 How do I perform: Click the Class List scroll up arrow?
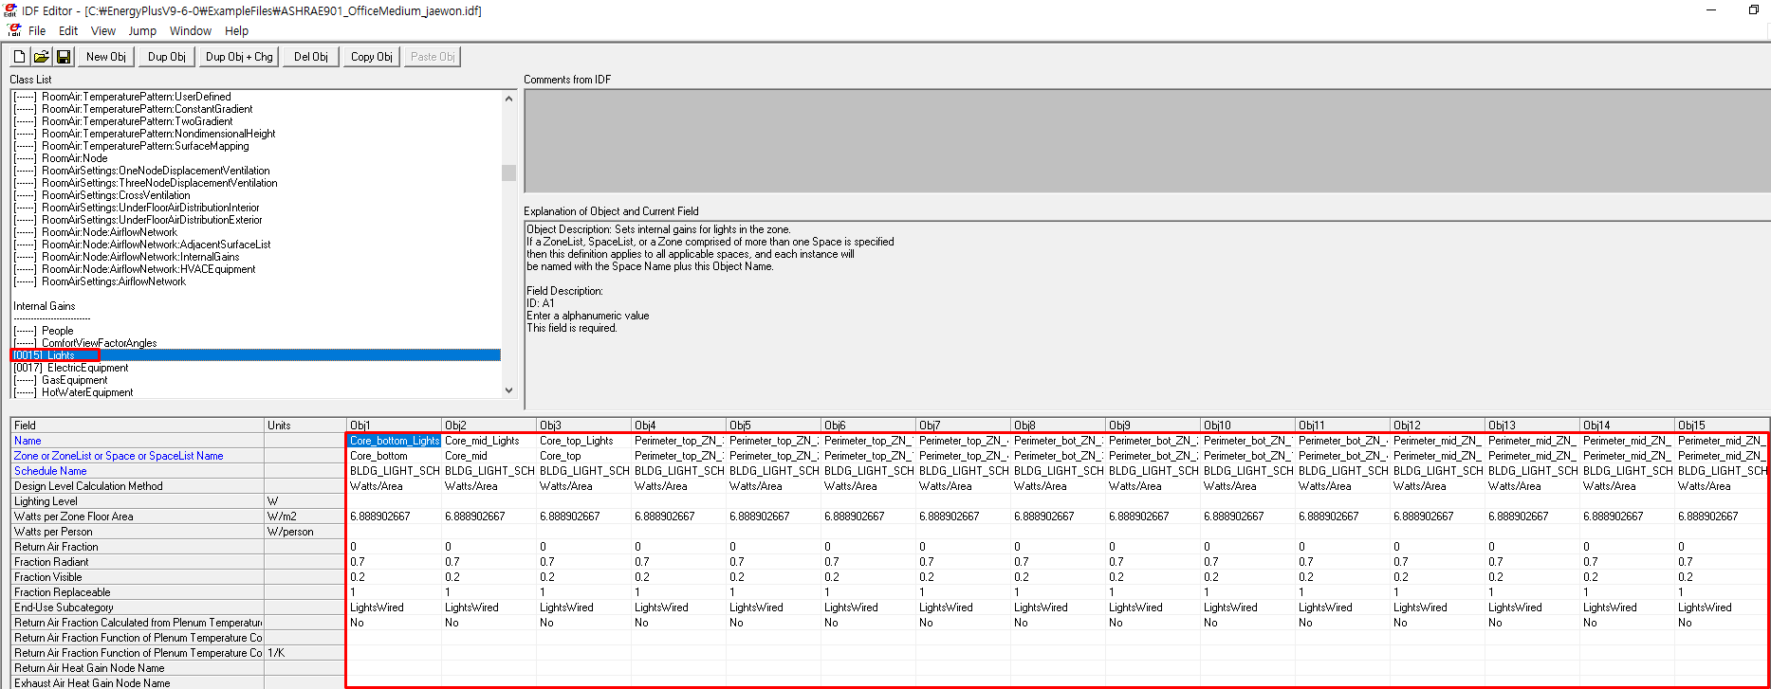pyautogui.click(x=508, y=99)
